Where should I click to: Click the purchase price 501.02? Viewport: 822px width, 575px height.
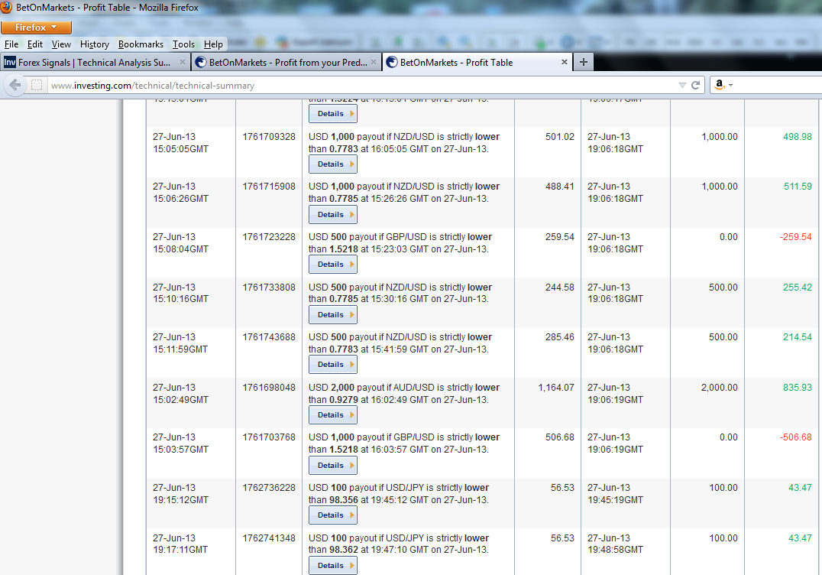(x=560, y=137)
